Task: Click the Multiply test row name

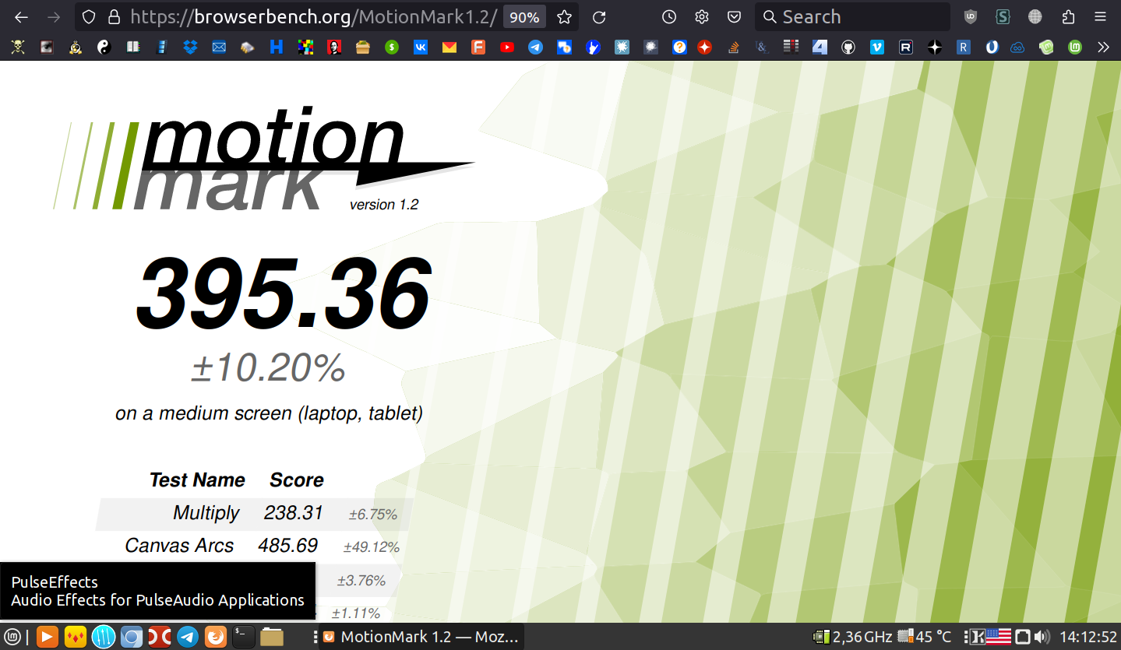Action: point(206,513)
